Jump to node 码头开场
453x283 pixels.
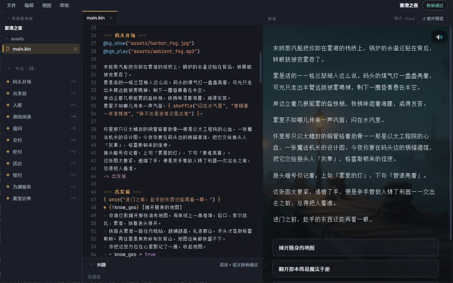tap(41, 82)
